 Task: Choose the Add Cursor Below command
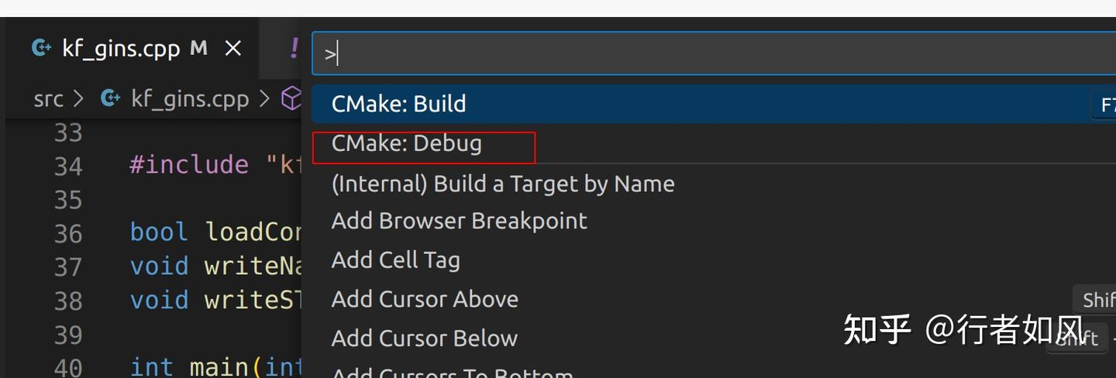click(x=424, y=338)
